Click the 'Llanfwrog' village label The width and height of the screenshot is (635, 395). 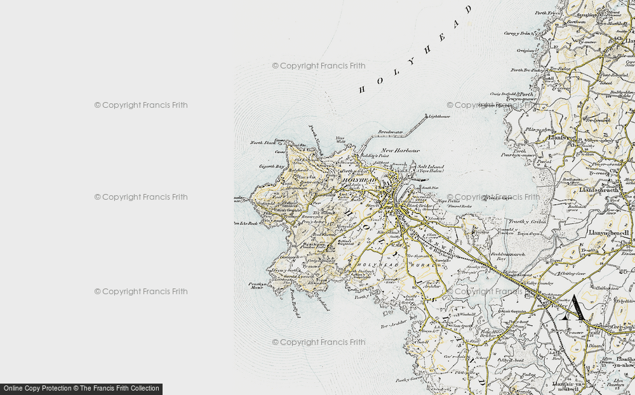pyautogui.click(x=561, y=138)
